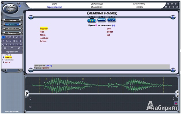Click the top-left previous arrow
The width and height of the screenshot is (181, 114).
[x=31, y=17]
